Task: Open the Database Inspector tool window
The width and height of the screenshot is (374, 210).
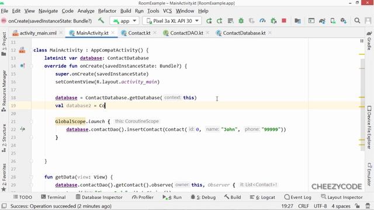Action: pyautogui.click(x=99, y=197)
